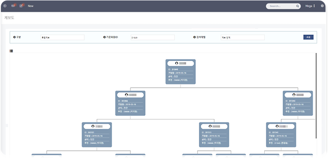Click the 추천 row in the D1141 card
Screen dimensions: 328x158
click(x=281, y=143)
